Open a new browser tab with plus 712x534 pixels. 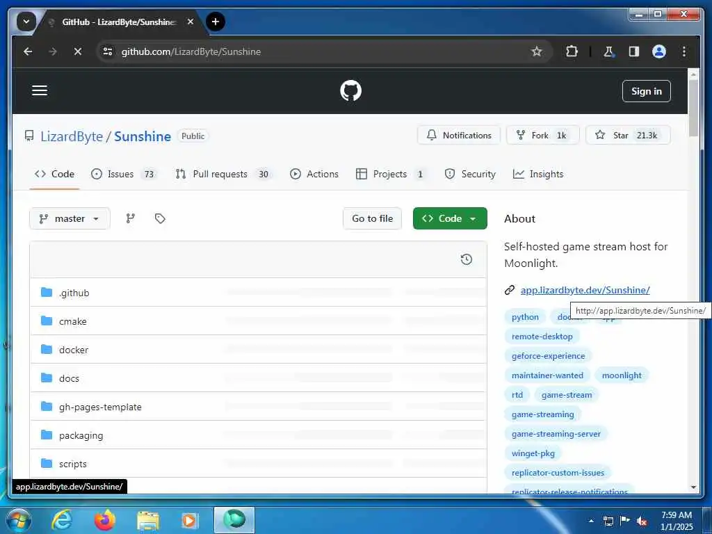[216, 22]
